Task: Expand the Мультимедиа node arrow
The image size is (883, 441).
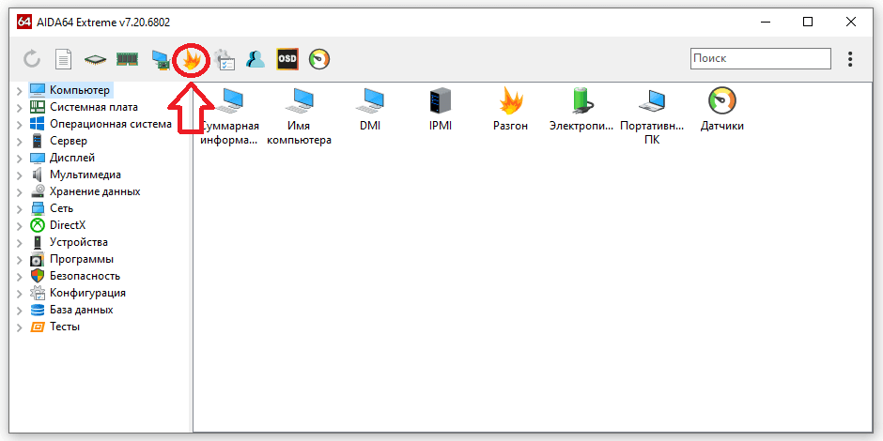Action: (x=19, y=175)
